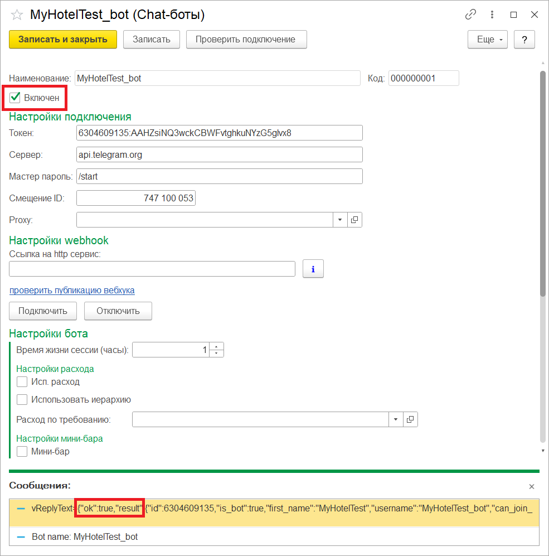
Task: Close the Сообщения panel
Action: (x=532, y=486)
